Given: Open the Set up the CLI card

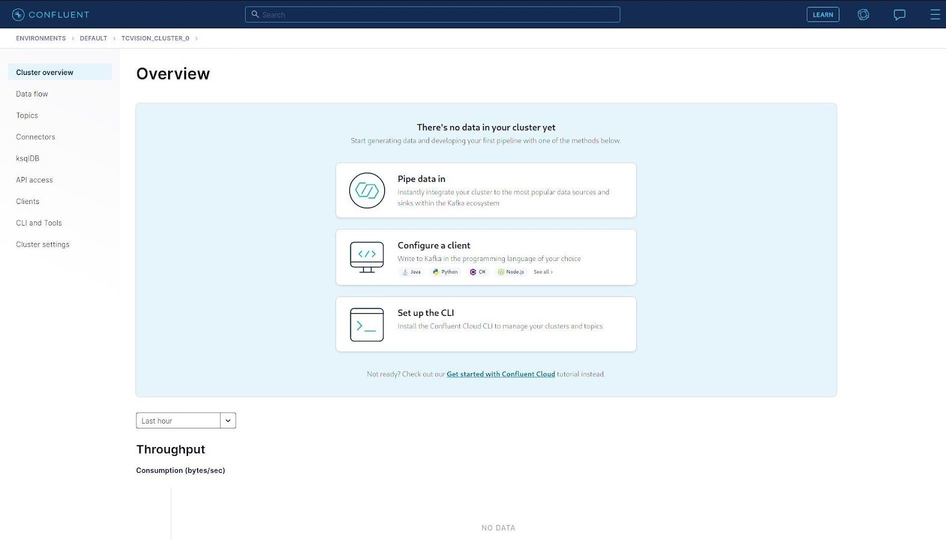Looking at the screenshot, I should click(486, 324).
